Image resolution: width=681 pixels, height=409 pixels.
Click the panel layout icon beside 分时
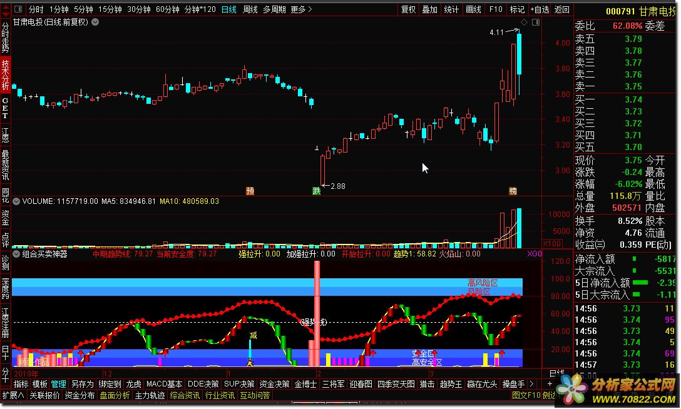pos(18,9)
